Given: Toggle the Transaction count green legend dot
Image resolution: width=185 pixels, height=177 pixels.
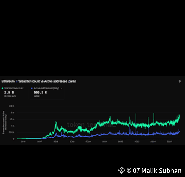Looking at the screenshot, I should tap(2, 88).
